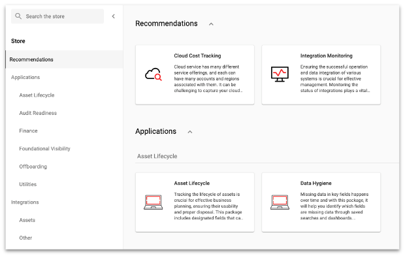Click the Integration Monitoring description text
405x256 pixels.
click(x=335, y=78)
